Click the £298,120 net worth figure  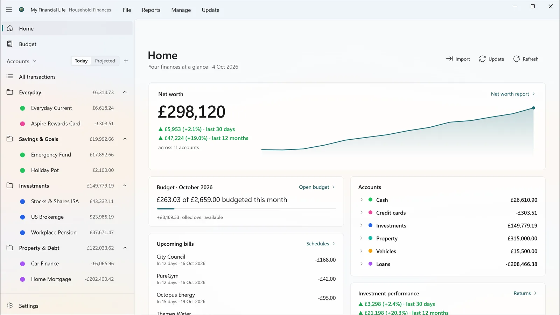191,112
